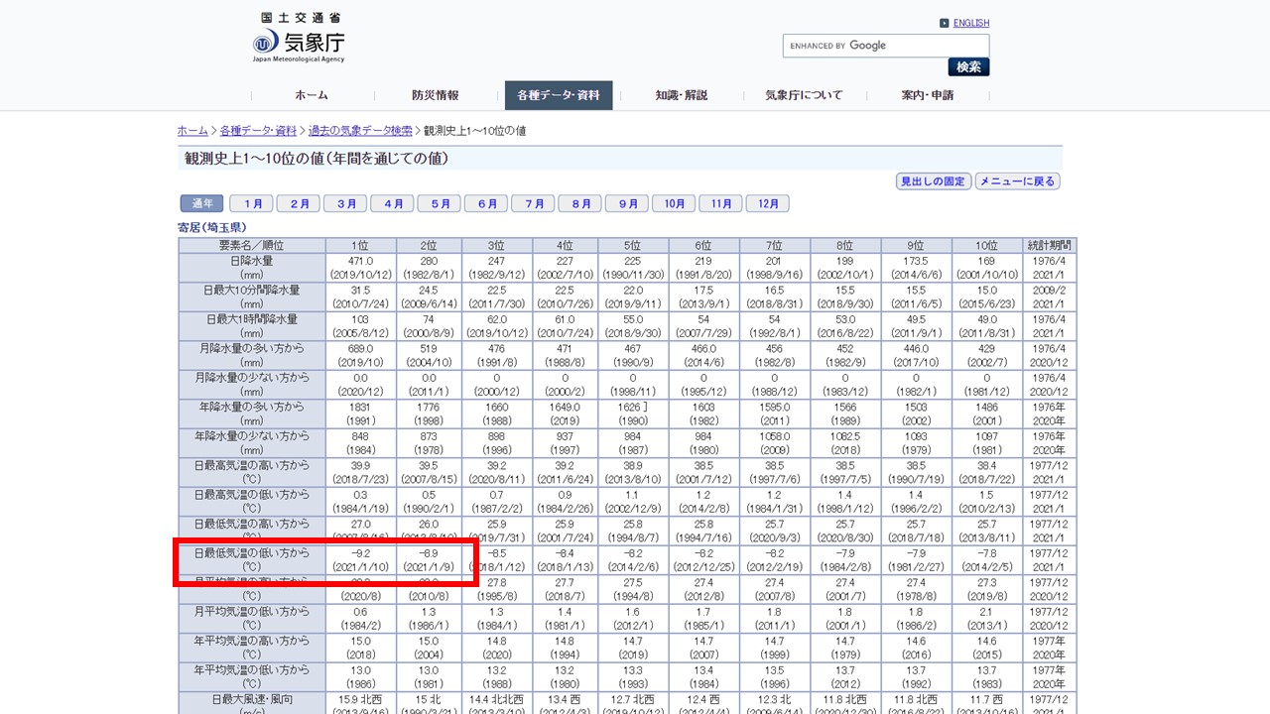Click the Japan Meteorological Agency logo
This screenshot has height=714, width=1270.
299,40
